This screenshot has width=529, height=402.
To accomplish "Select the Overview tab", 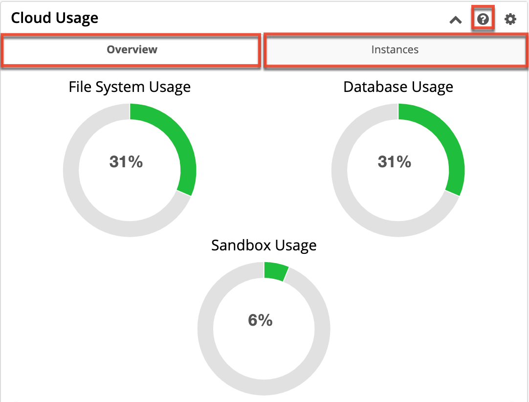I will pyautogui.click(x=132, y=49).
